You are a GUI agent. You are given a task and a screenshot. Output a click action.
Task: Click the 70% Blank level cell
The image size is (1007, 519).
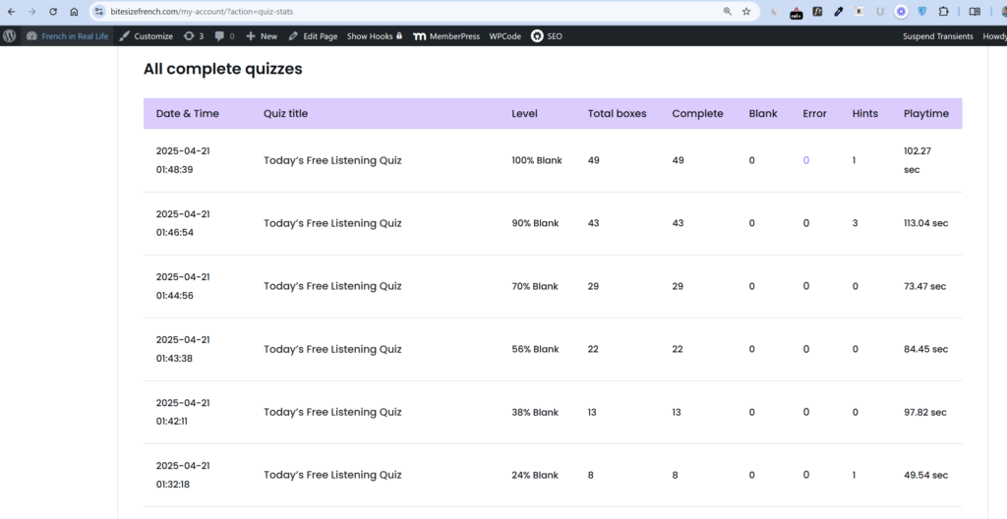pyautogui.click(x=535, y=286)
